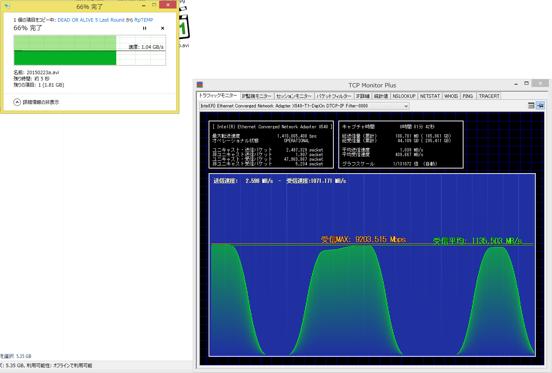The width and height of the screenshot is (552, 373).
Task: Cancel the copy with the small X
Action: [163, 28]
